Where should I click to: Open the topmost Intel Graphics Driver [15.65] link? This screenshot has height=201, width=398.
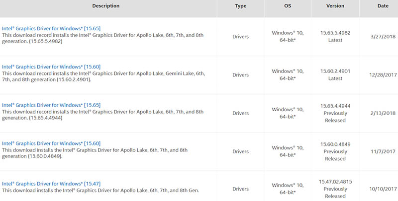51,28
